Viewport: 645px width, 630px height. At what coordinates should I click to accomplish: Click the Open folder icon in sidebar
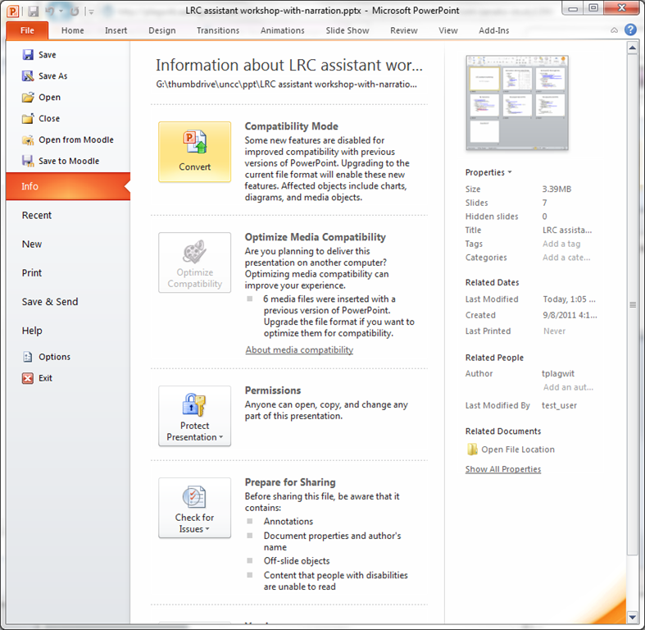click(28, 97)
